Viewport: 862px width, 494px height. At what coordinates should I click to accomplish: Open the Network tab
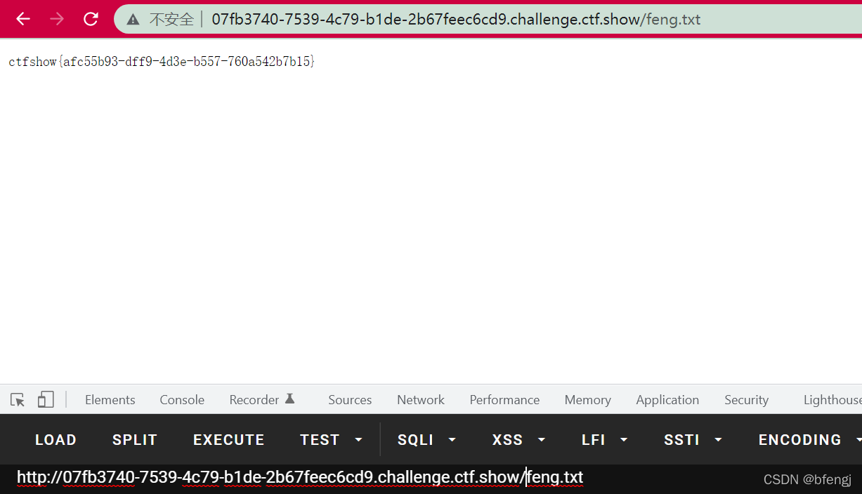point(421,400)
